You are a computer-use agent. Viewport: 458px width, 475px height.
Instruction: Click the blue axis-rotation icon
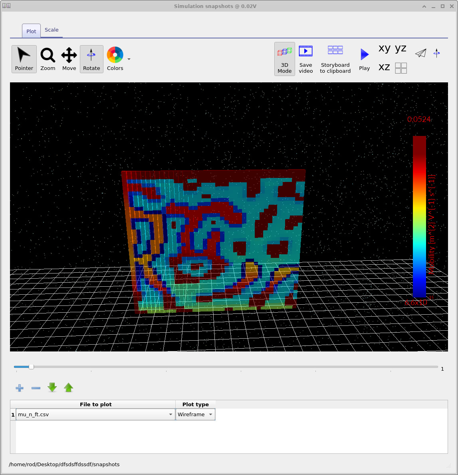coord(436,53)
